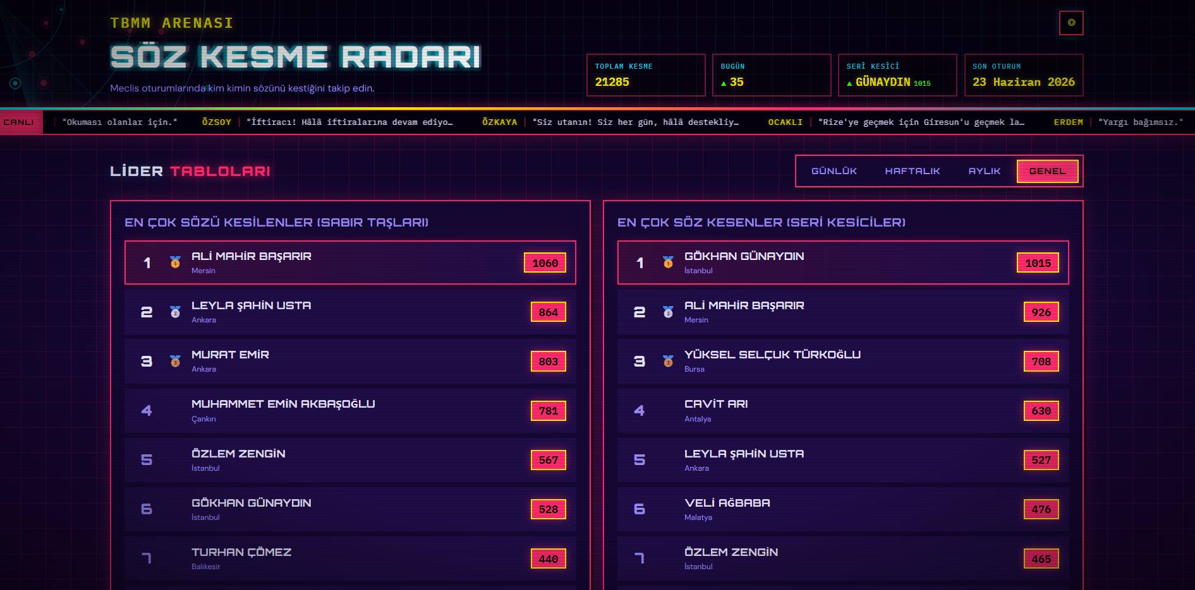Click the bronze medal icon beside Yüksel Selçuk Türkoğlu
Viewport: 1195px width, 590px height.
pos(668,361)
